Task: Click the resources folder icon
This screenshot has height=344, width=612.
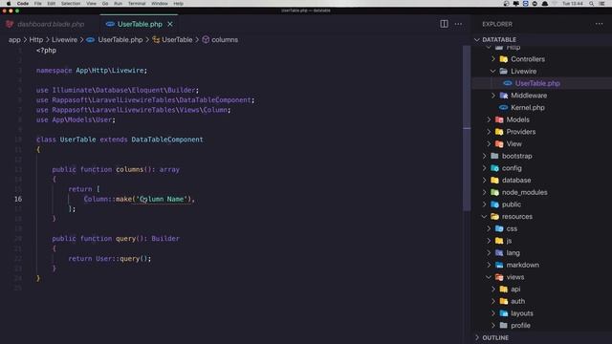Action: point(495,216)
